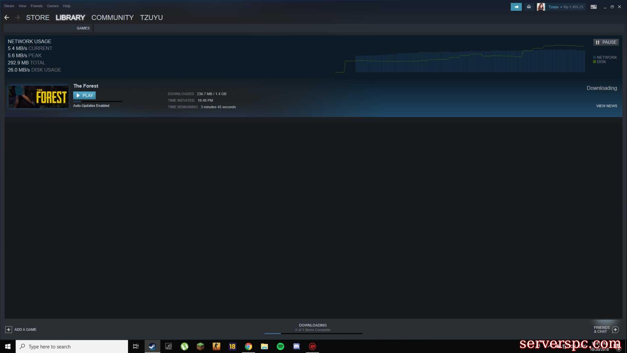Viewport: 627px width, 353px height.
Task: Open the Steam menu
Action: pos(9,6)
